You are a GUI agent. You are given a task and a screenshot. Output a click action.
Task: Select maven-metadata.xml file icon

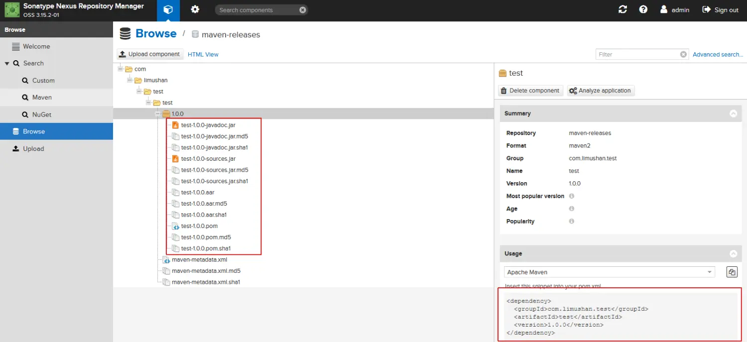[166, 260]
